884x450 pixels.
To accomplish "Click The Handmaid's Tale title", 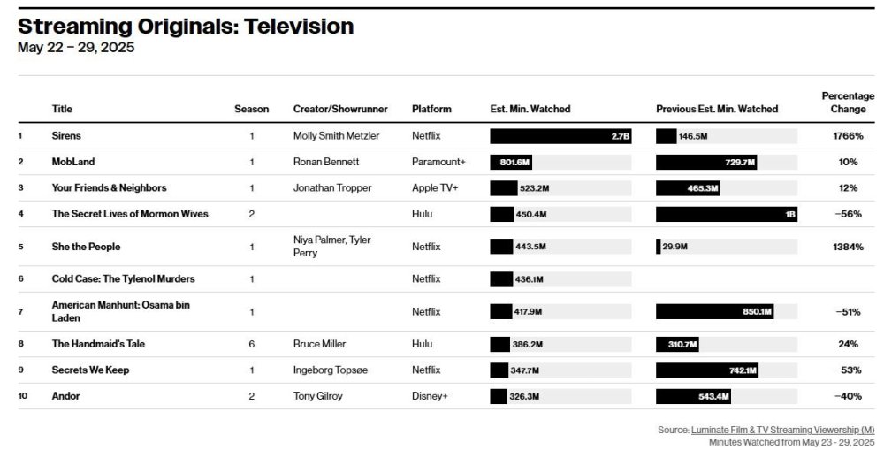I will pos(98,344).
